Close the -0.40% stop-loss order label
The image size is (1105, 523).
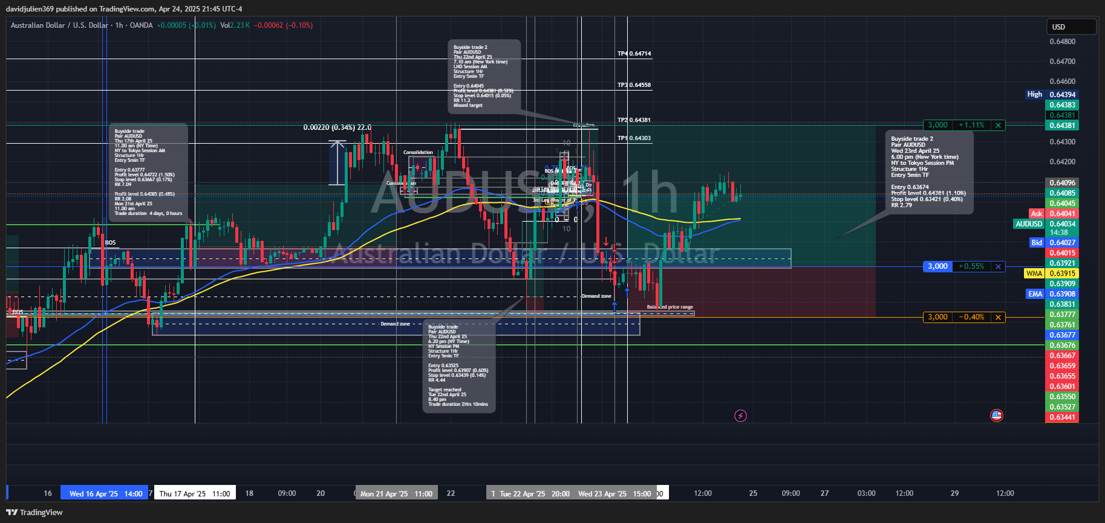[x=998, y=317]
